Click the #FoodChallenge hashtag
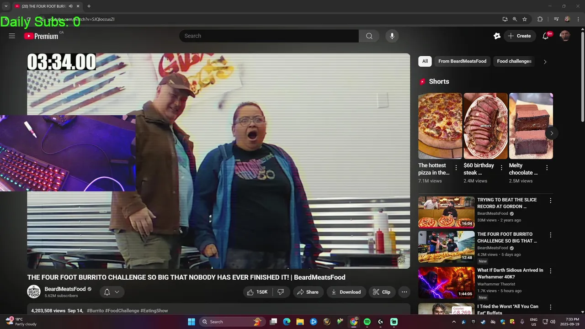The height and width of the screenshot is (329, 585). pyautogui.click(x=122, y=311)
